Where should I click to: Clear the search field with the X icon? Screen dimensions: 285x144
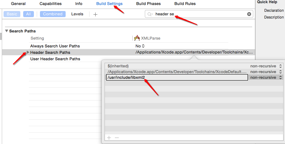pyautogui.click(x=249, y=14)
